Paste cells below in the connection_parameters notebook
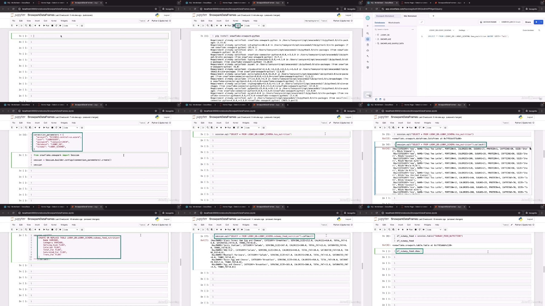The height and width of the screenshot is (306, 545). pos(30,128)
